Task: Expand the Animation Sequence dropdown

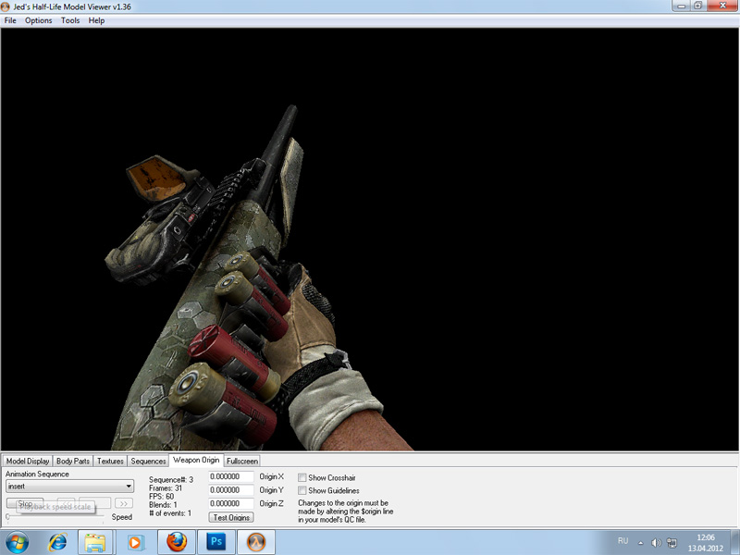Action: (129, 486)
